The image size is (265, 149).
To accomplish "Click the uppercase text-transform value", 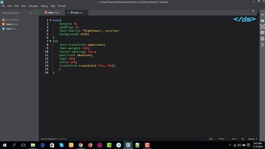I will click(95, 45).
